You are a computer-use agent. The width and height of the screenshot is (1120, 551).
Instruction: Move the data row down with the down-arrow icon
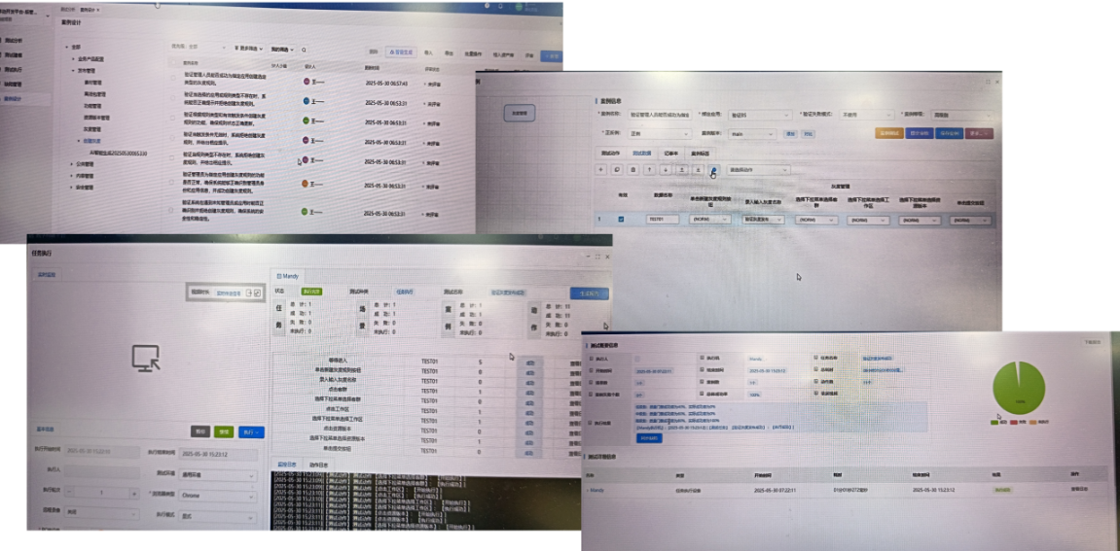tap(665, 170)
